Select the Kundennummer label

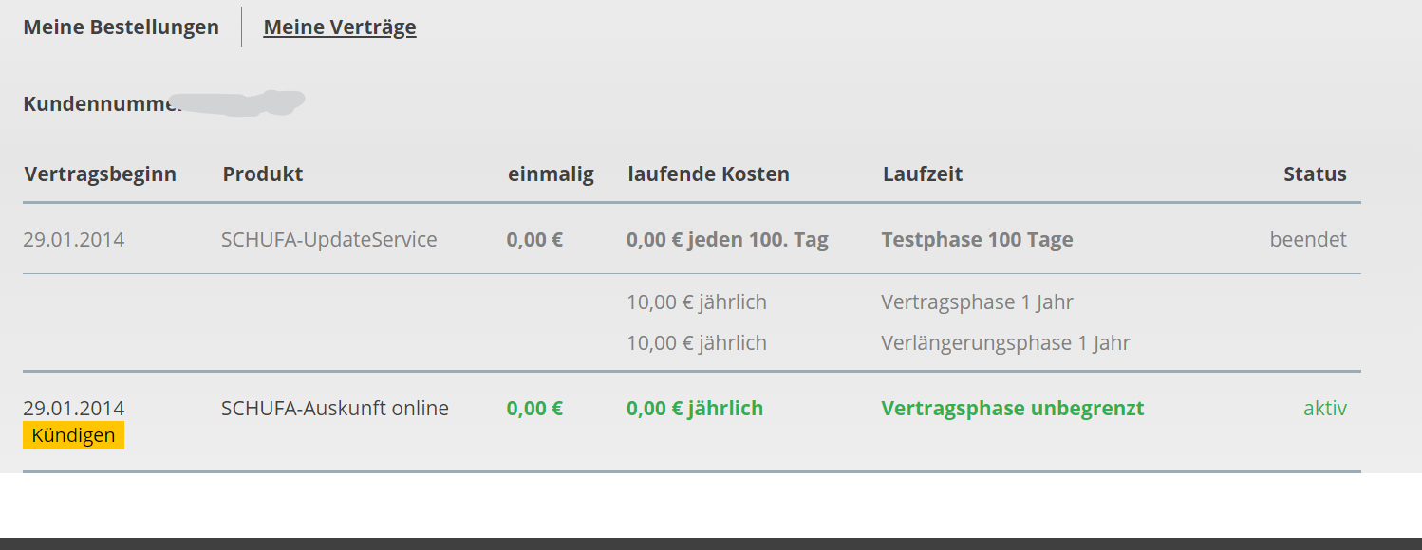[x=103, y=103]
